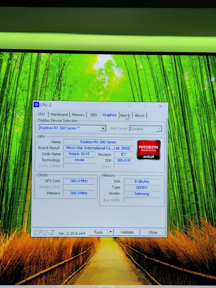Select the Memory tab

pos(78,115)
